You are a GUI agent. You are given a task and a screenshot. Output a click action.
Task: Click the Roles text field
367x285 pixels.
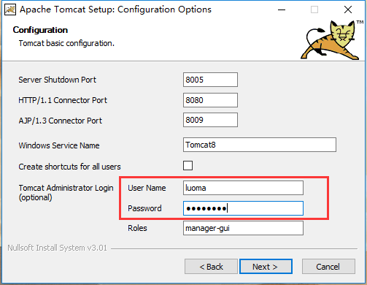[x=243, y=228]
